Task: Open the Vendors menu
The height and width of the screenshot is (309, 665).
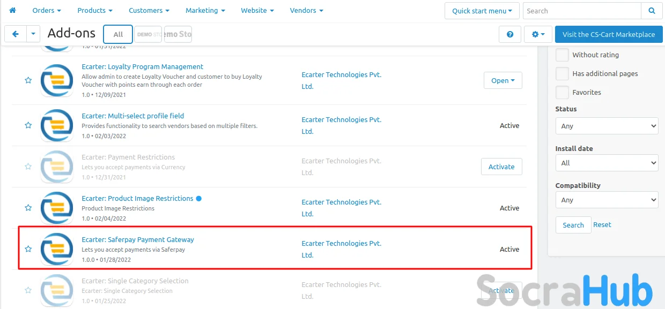Action: tap(306, 10)
